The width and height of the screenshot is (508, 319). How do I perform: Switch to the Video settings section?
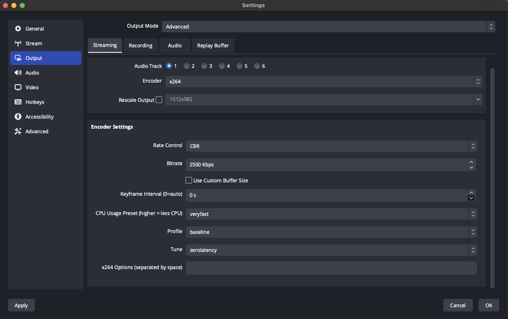coord(31,87)
